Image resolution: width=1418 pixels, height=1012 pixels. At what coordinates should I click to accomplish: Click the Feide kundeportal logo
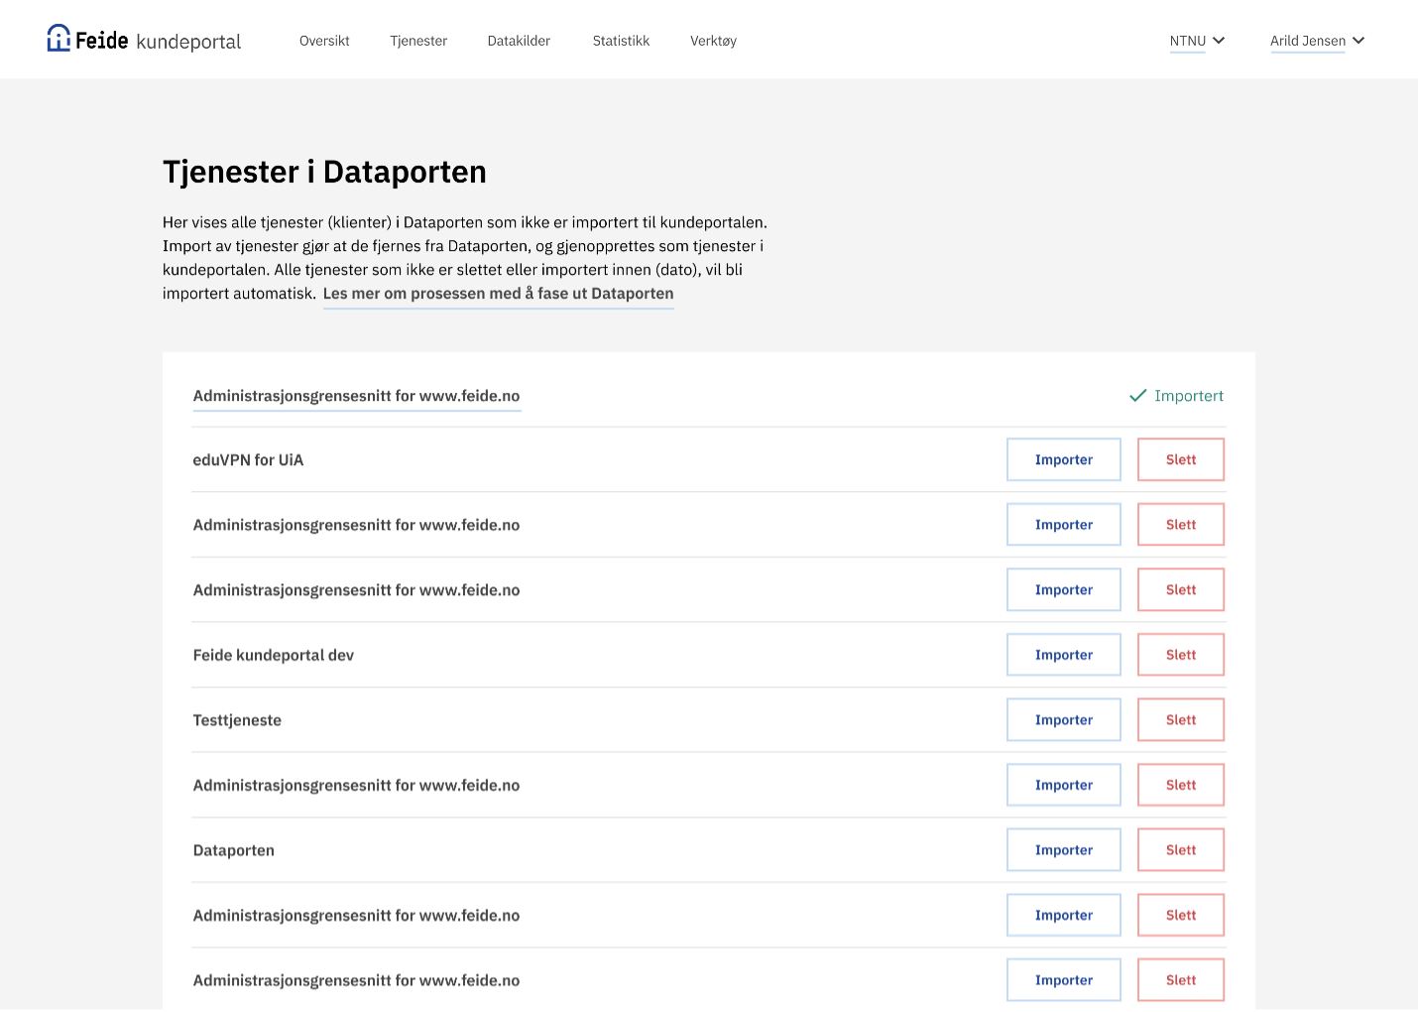tap(144, 40)
